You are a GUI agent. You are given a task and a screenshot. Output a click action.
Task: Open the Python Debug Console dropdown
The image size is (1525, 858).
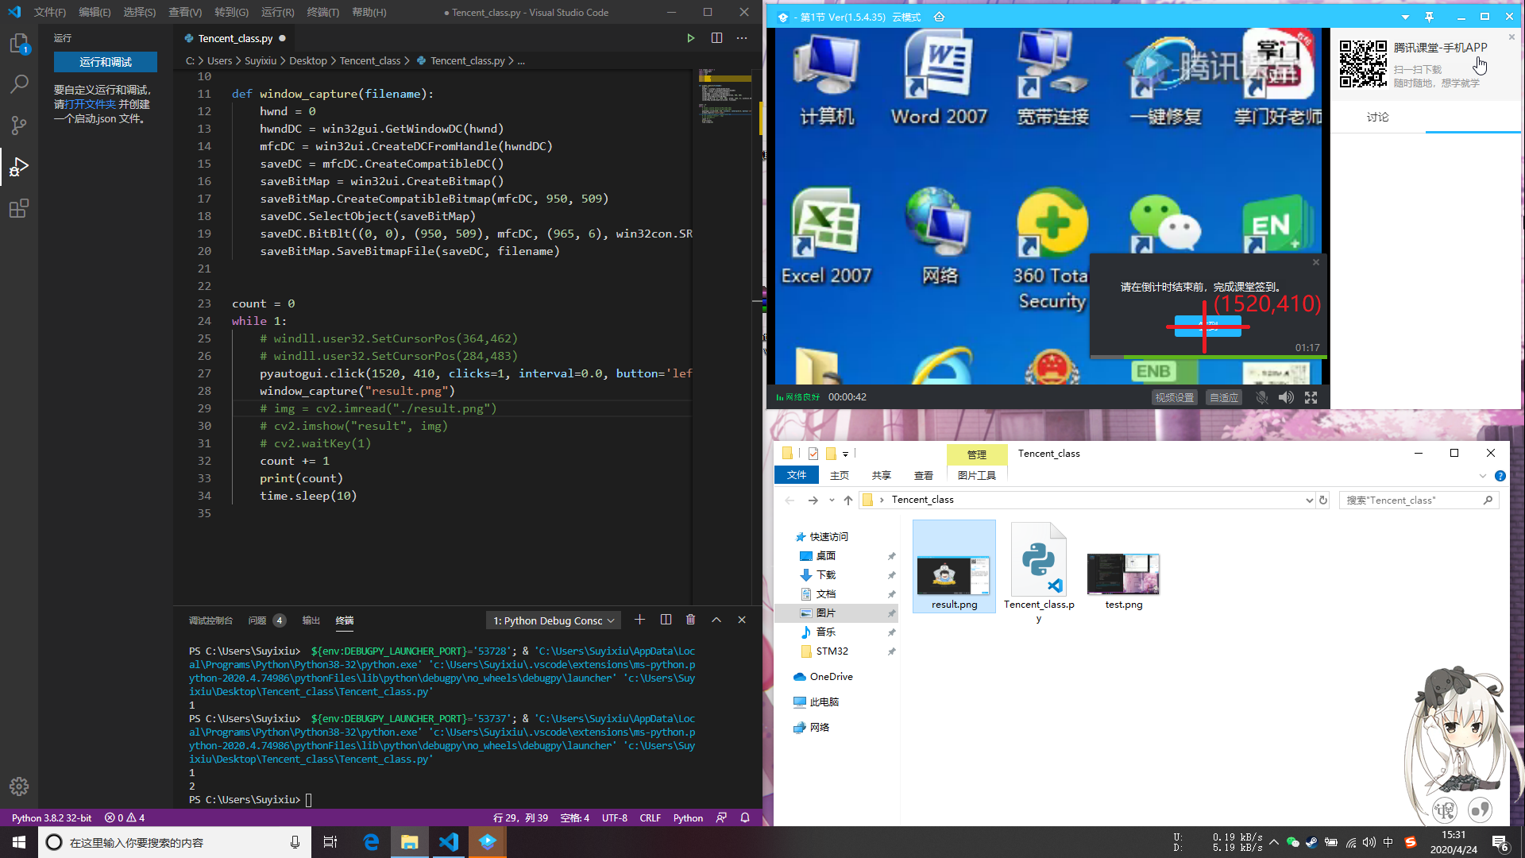553,620
